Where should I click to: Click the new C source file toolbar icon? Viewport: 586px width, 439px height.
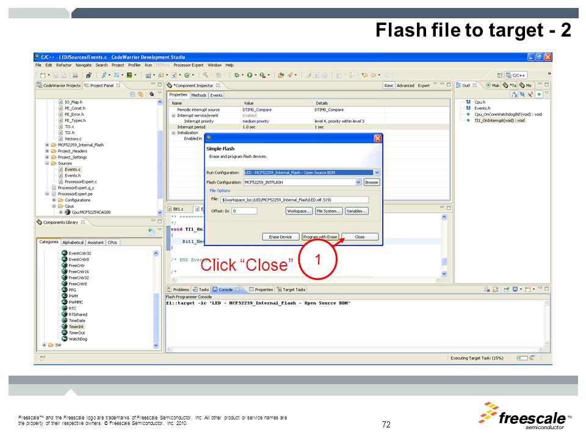click(174, 75)
